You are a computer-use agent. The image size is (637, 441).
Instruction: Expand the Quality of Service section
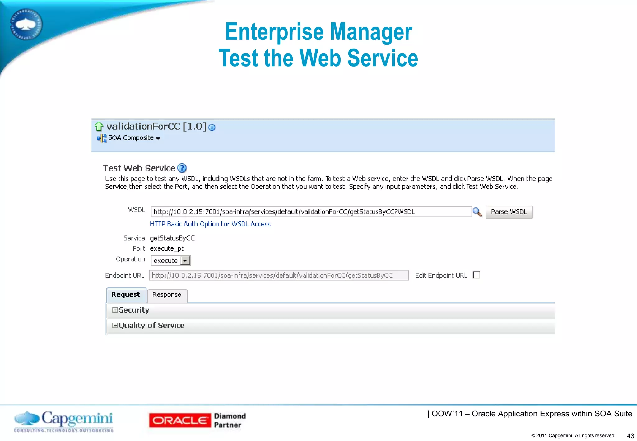[115, 325]
